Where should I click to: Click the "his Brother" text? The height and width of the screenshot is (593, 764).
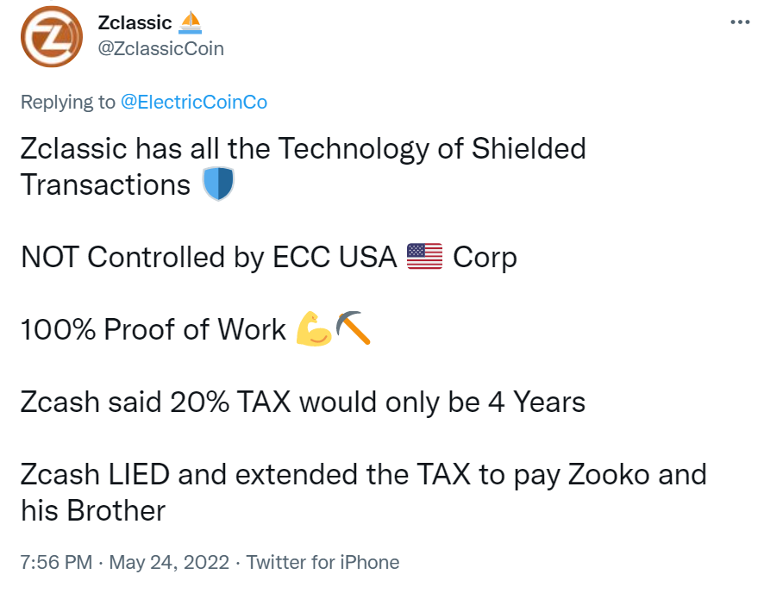click(93, 510)
